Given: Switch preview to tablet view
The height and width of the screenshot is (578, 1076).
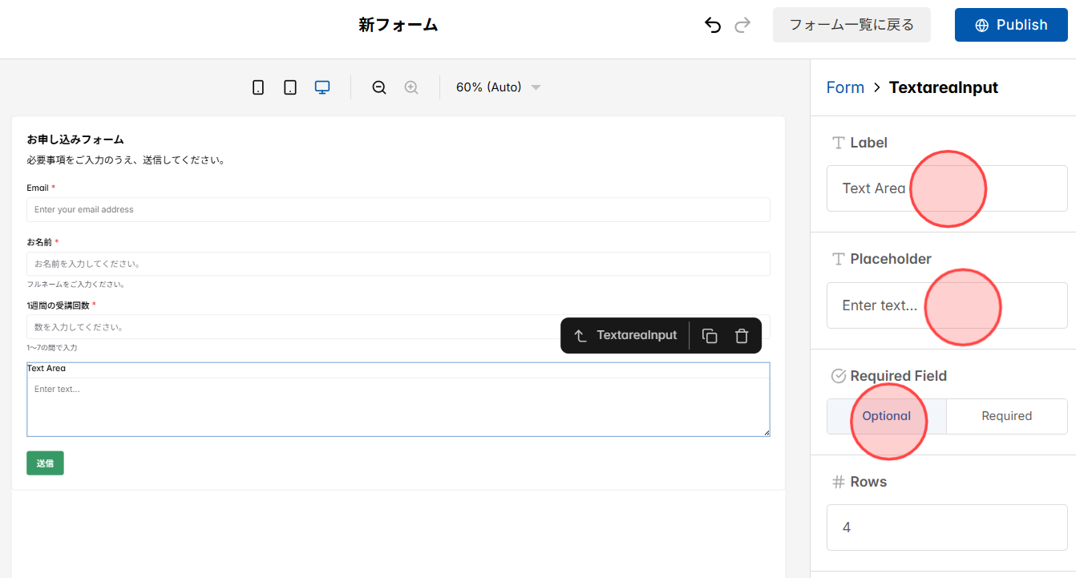Looking at the screenshot, I should [289, 87].
